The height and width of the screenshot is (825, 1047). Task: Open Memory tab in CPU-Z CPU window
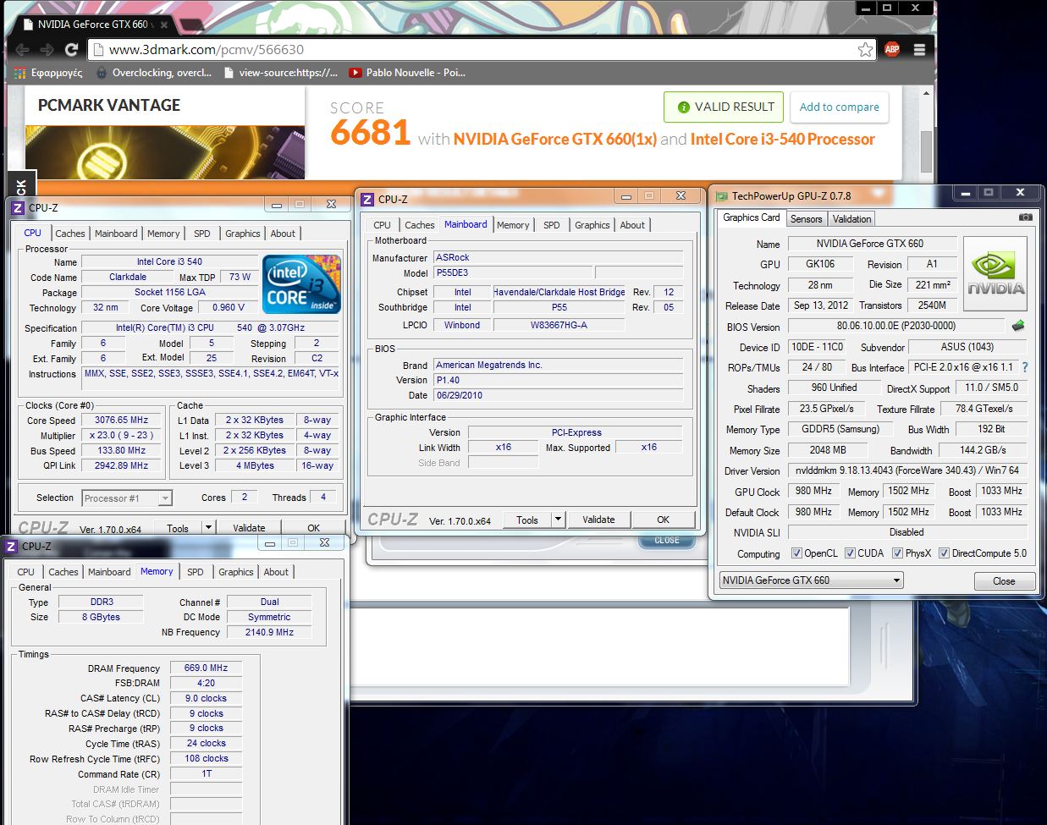[x=163, y=234]
